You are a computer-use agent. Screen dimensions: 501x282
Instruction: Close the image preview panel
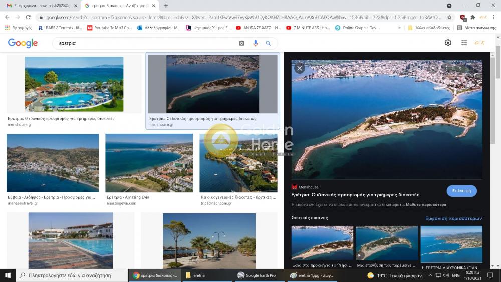[300, 68]
